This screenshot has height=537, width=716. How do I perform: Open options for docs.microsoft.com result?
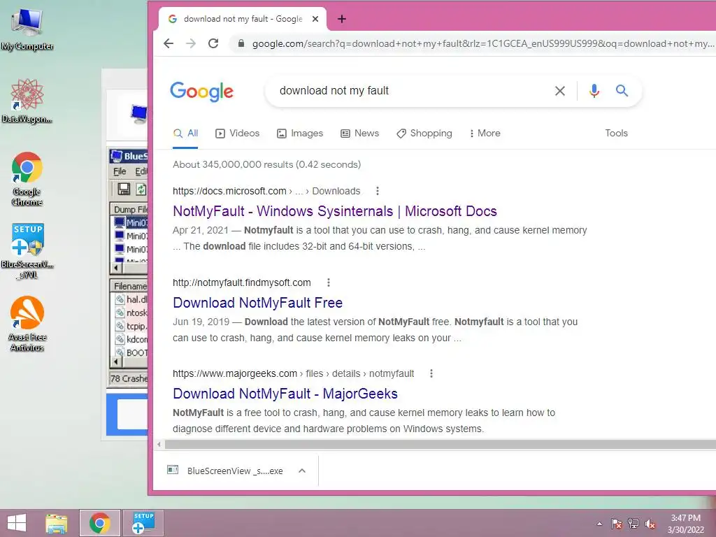[x=377, y=191]
